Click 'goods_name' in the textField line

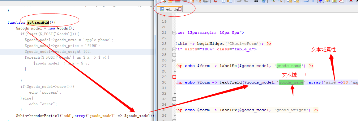pos(291,82)
